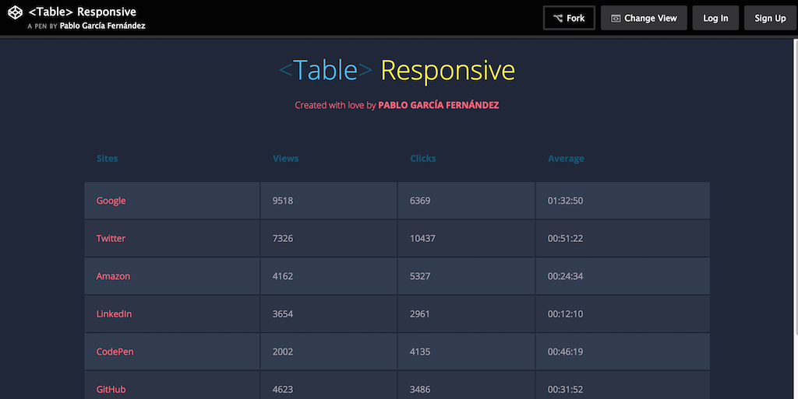This screenshot has width=798, height=399.
Task: Select the Clicks column header
Action: click(423, 159)
